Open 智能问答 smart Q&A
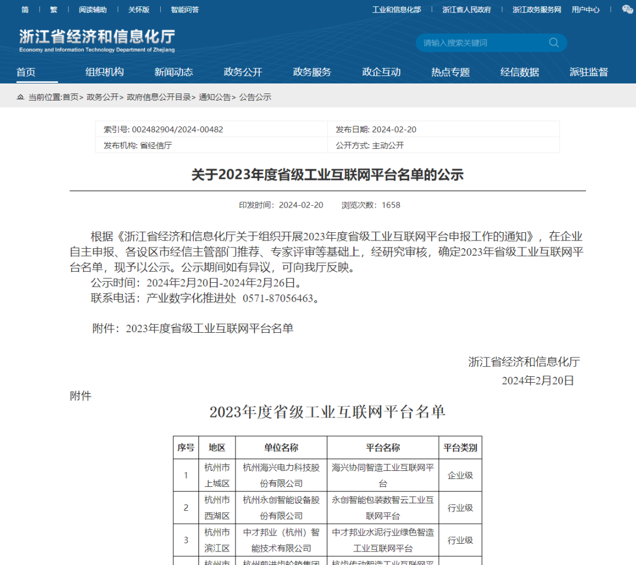The image size is (636, 565). (185, 9)
